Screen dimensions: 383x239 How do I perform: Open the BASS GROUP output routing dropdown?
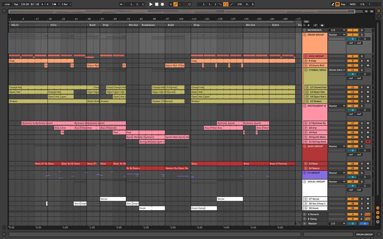coord(337,146)
